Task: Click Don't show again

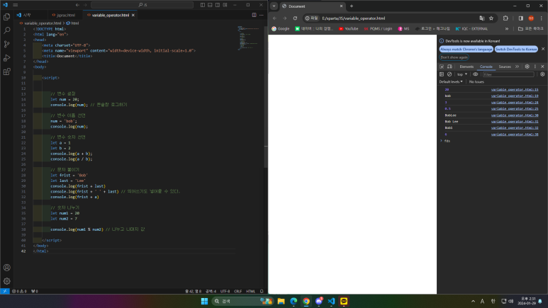Action: click(454, 57)
